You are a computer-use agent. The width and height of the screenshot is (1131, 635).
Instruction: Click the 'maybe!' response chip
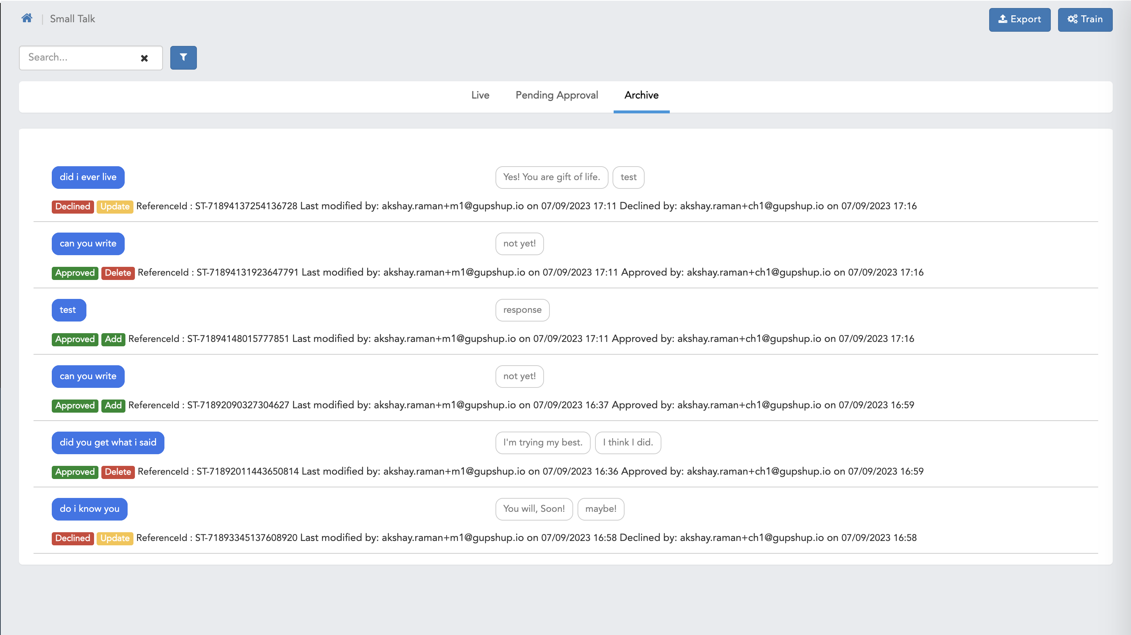tap(601, 509)
